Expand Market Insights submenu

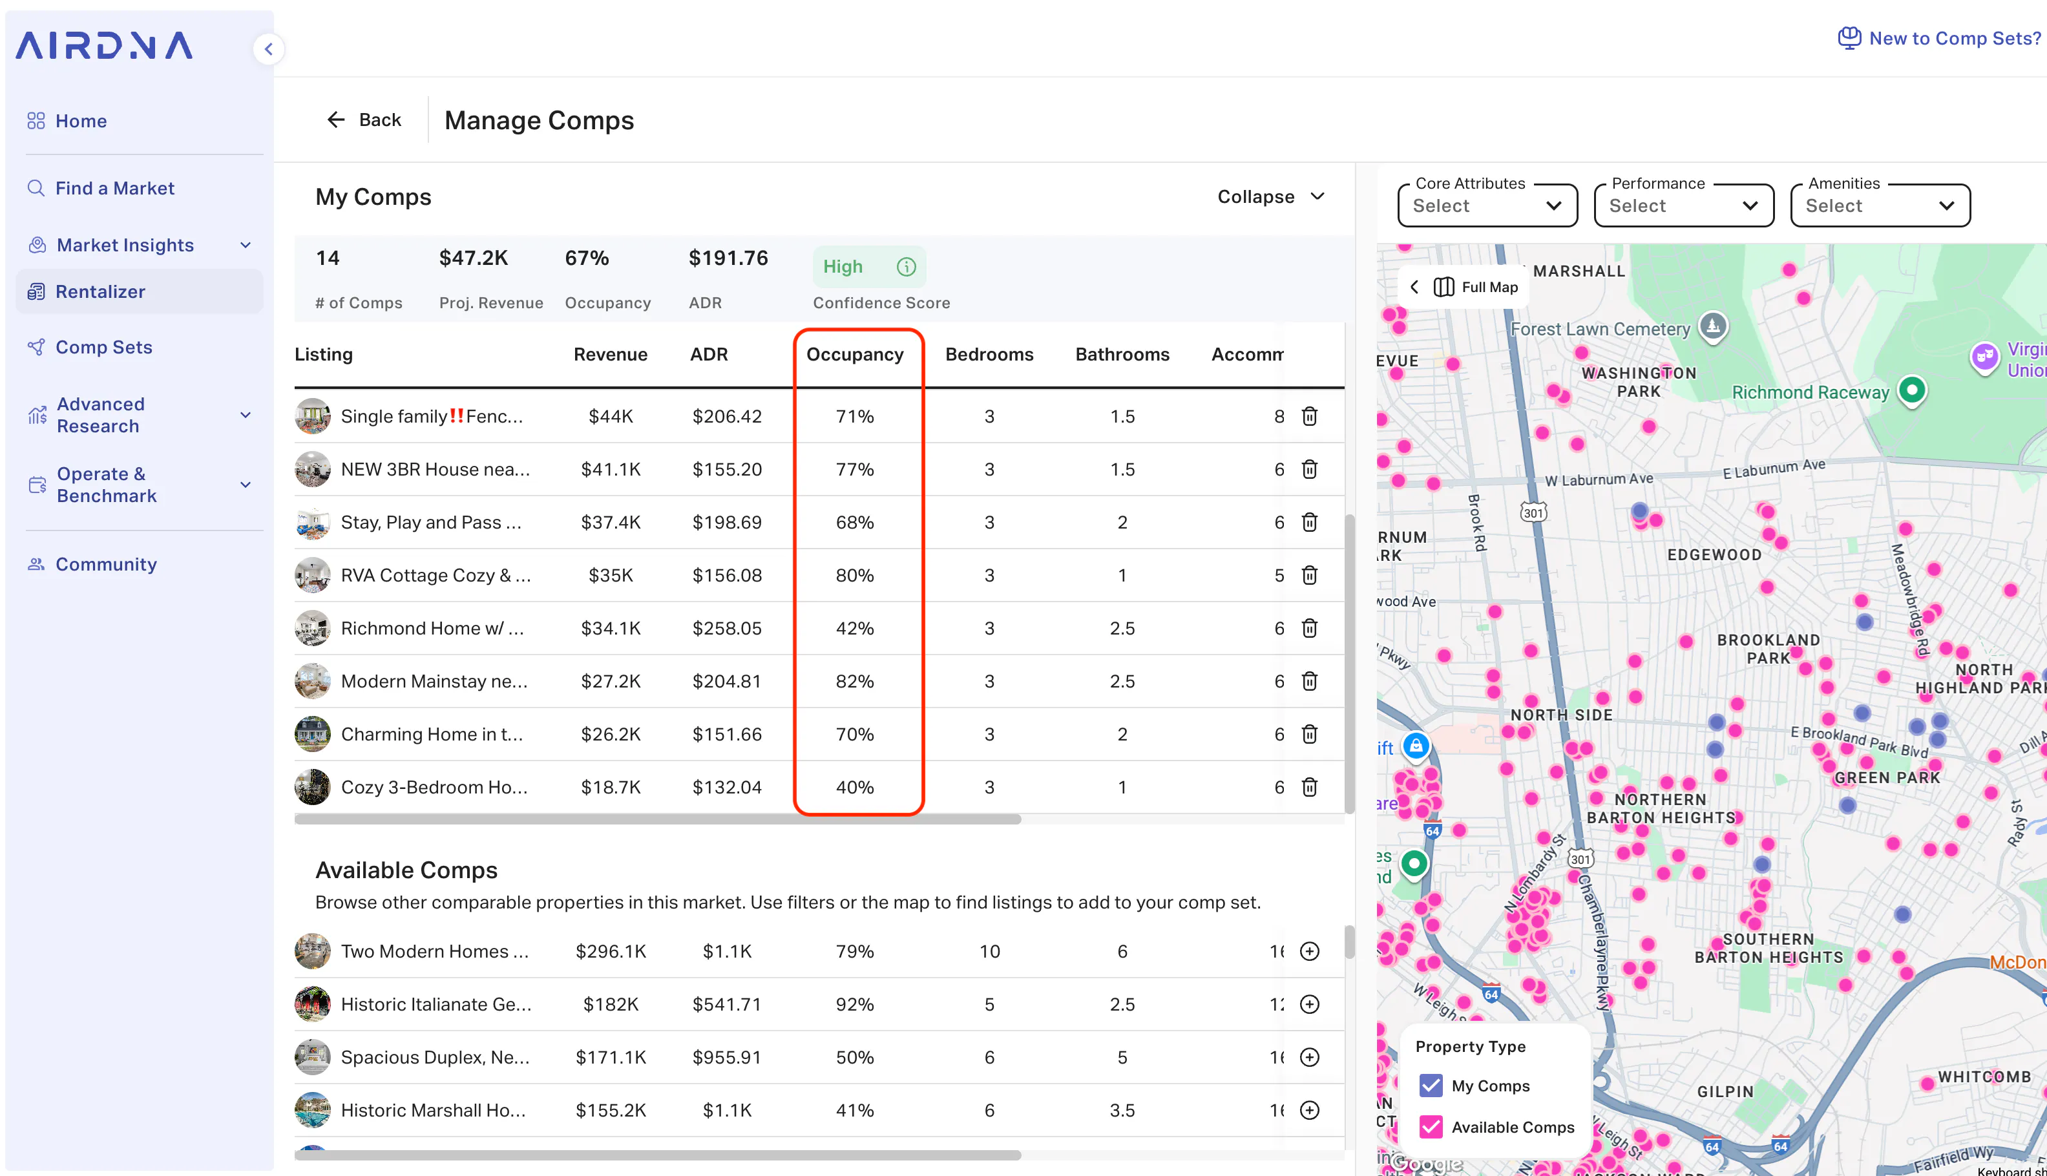pyautogui.click(x=246, y=246)
